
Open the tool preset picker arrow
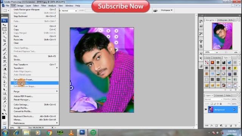[8, 11]
